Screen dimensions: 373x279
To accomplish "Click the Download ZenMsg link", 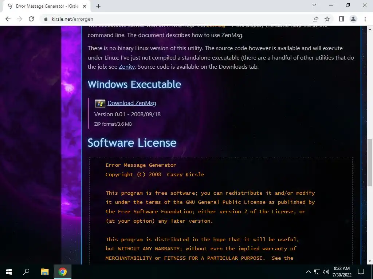I will click(132, 103).
